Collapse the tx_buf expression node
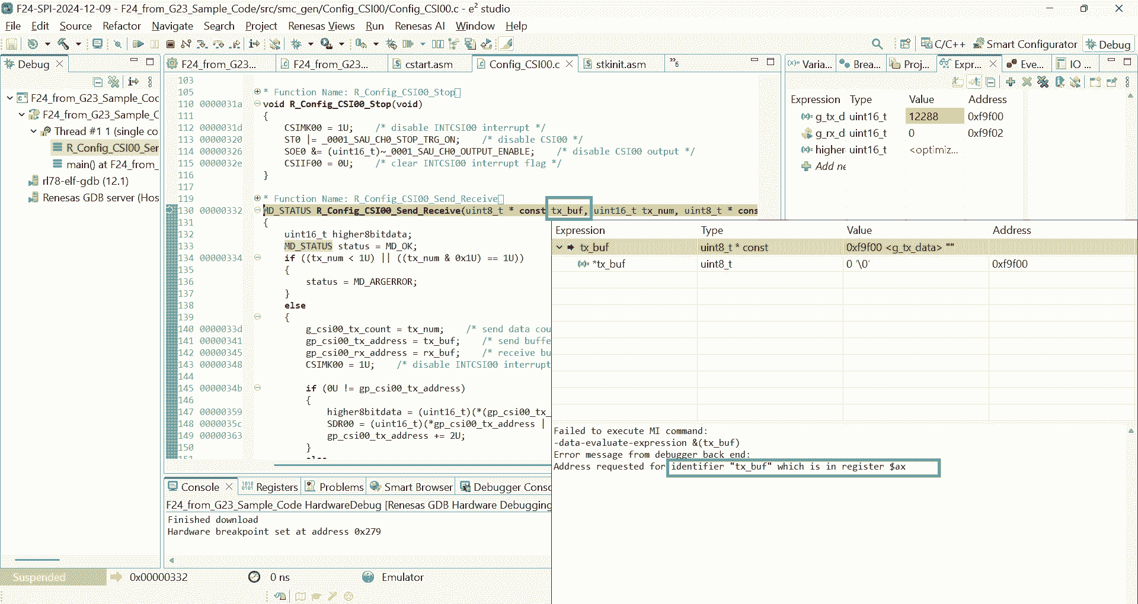The image size is (1138, 604). 559,248
